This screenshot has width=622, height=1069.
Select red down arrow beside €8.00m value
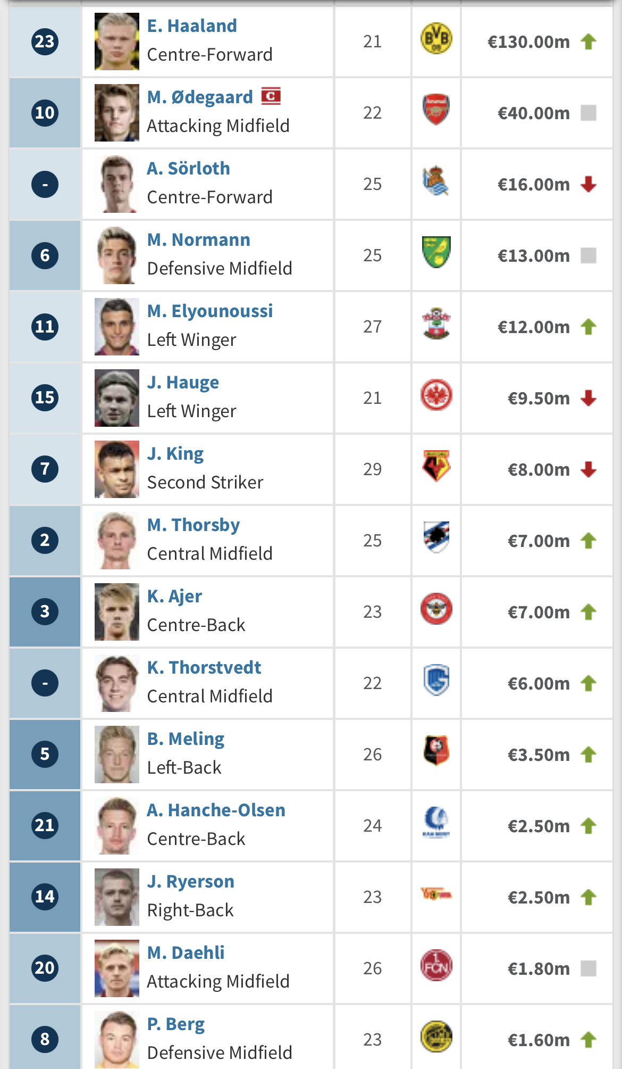(x=589, y=469)
